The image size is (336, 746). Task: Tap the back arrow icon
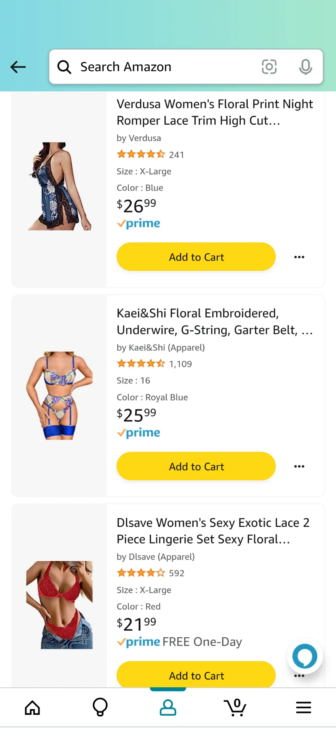click(x=18, y=67)
